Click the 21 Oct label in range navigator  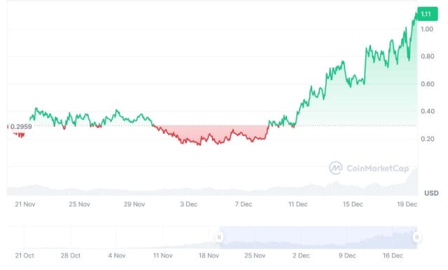pyautogui.click(x=24, y=255)
